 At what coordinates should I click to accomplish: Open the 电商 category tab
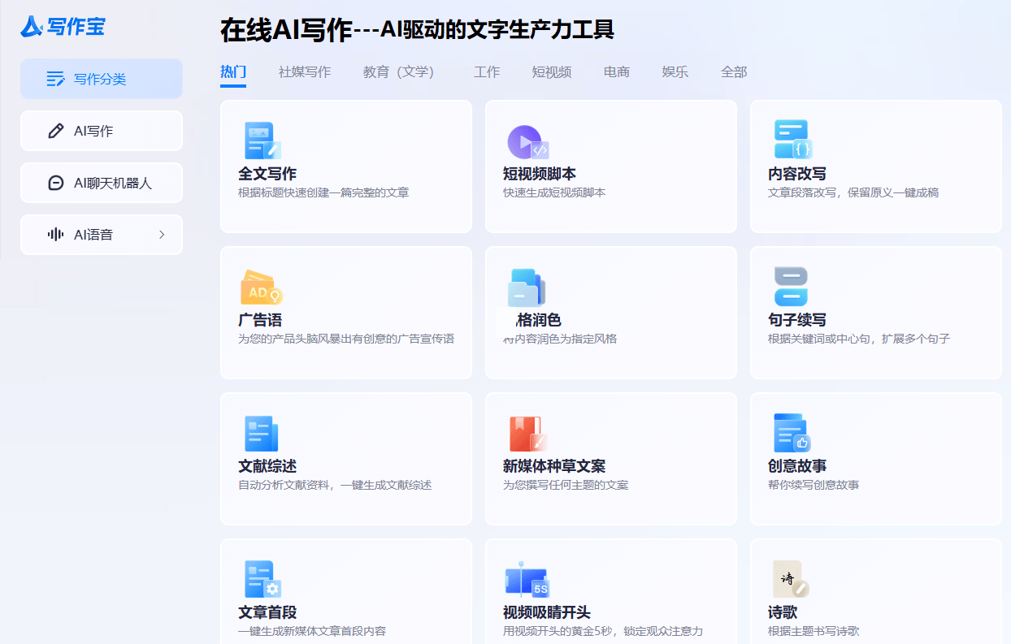pyautogui.click(x=616, y=71)
